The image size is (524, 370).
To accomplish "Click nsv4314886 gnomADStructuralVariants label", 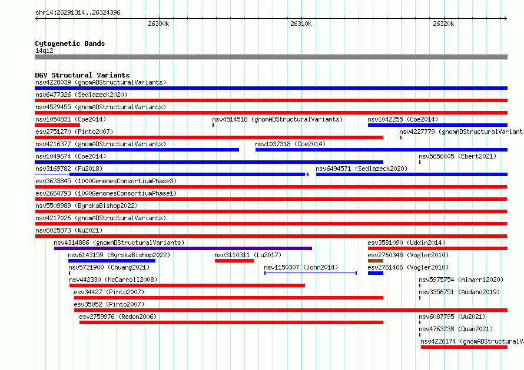I will pyautogui.click(x=119, y=243).
